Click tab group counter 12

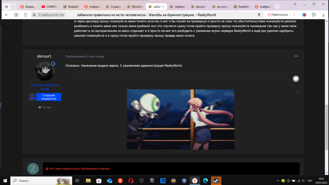[x=6, y=7]
